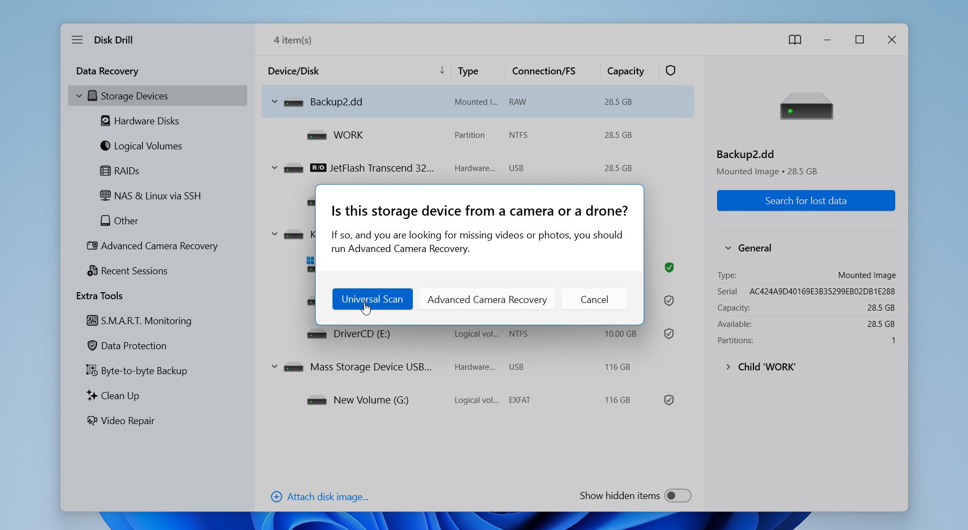Collapse the Mass Storage Device USB row

point(274,367)
